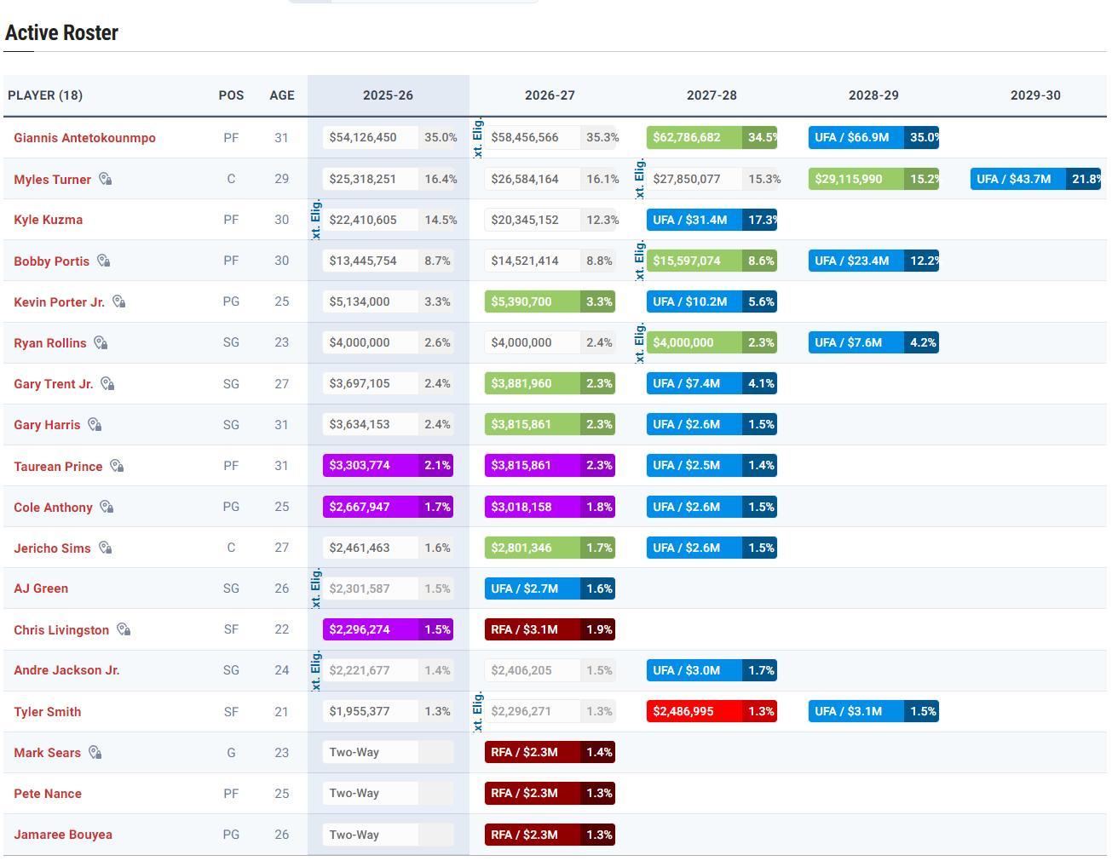Open the Jamaree Bouyea player link
The height and width of the screenshot is (861, 1112).
click(x=62, y=835)
